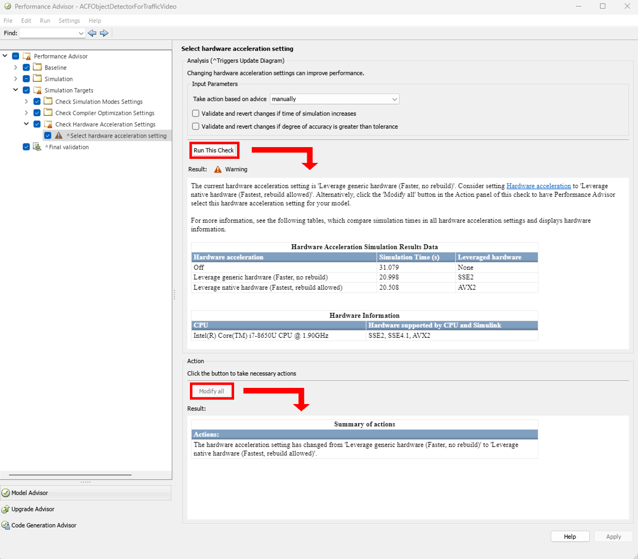Enable validate and revert if accuracy exceeds tolerance
The image size is (638, 559).
click(x=196, y=127)
